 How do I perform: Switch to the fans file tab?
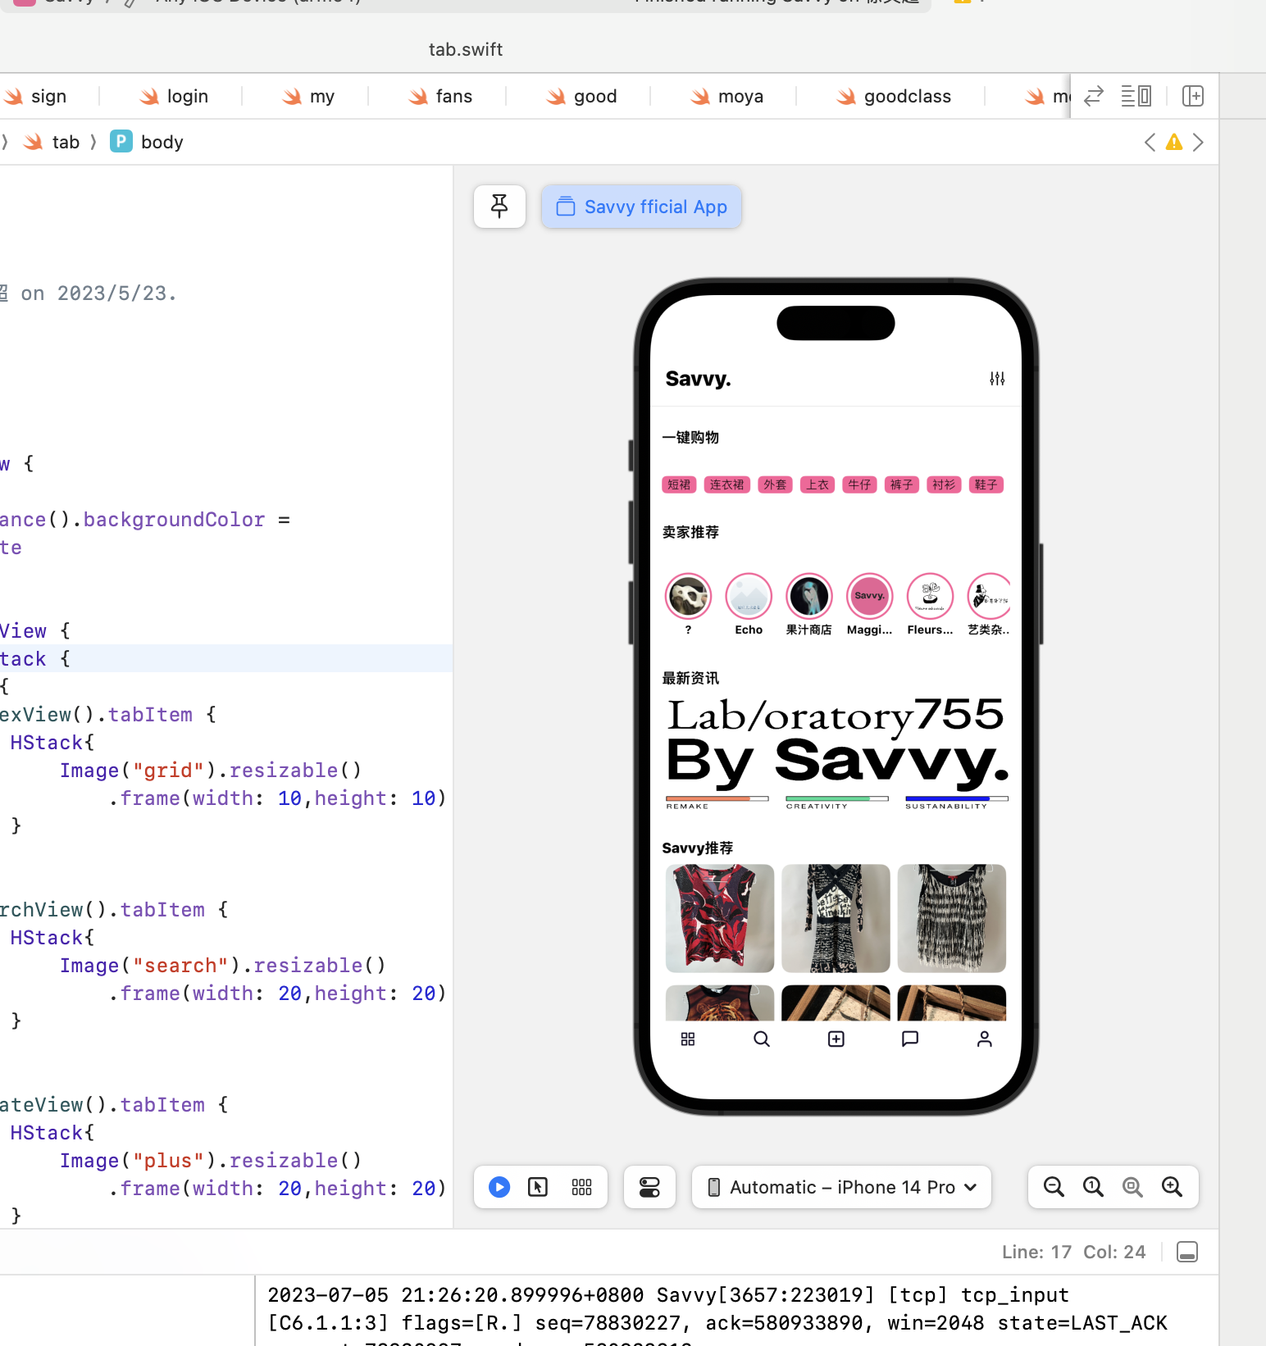pos(440,97)
